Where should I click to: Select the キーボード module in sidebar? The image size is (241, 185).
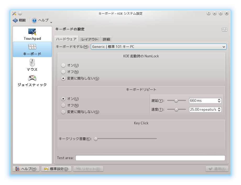point(32,49)
